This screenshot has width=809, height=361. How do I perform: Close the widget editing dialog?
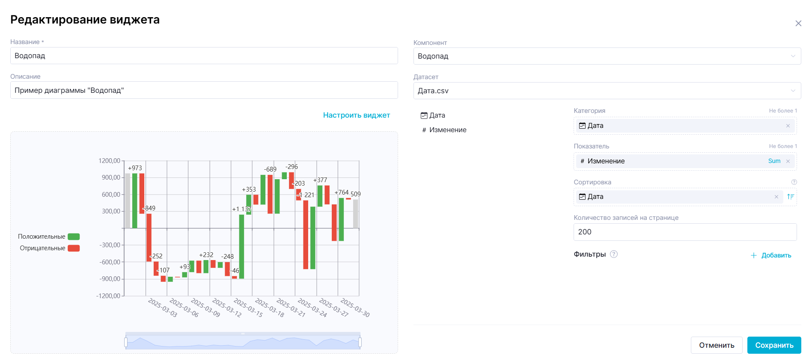pos(798,24)
